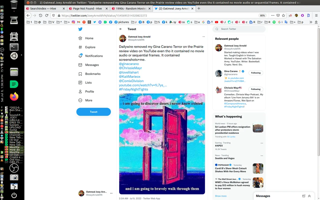Screen dimensions: 320x200
Task: Open the page actions three-dot menu
Action: pos(273,15)
